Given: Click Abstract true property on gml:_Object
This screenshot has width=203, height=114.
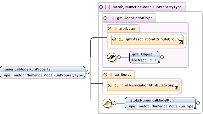Looking at the screenshot, I should 144,60.
